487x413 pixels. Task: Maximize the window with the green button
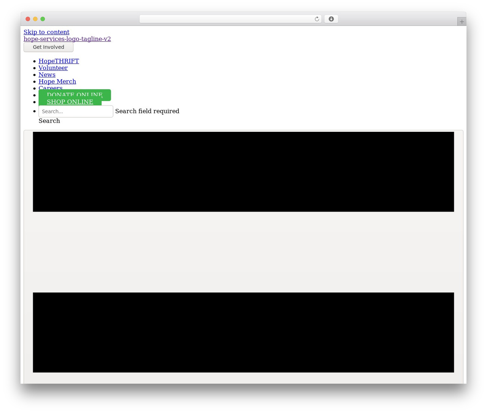(x=43, y=19)
